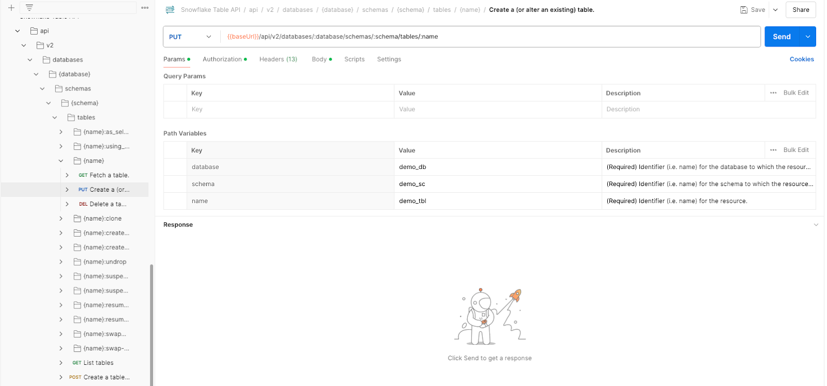Open the filter icon in sidebar
The image size is (827, 386).
pyautogui.click(x=29, y=8)
